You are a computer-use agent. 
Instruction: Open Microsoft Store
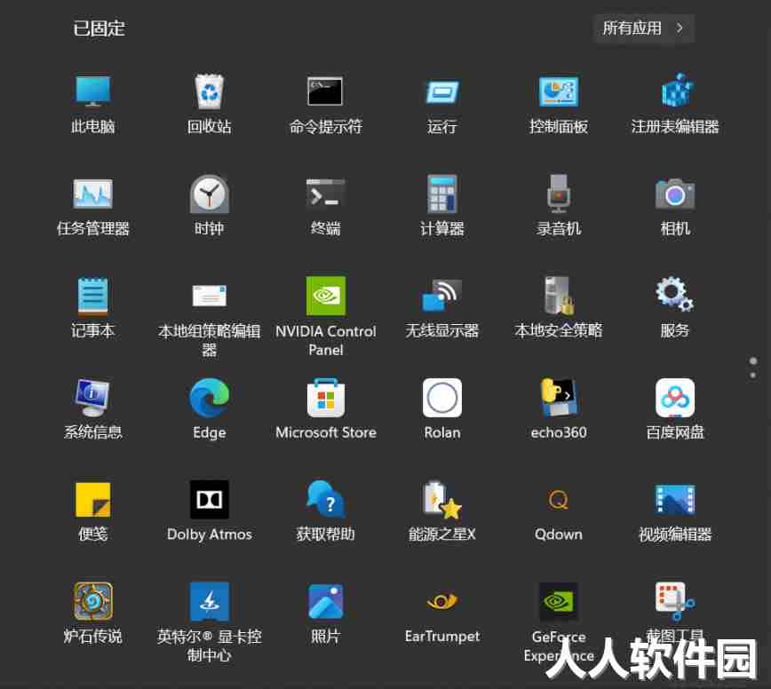325,398
